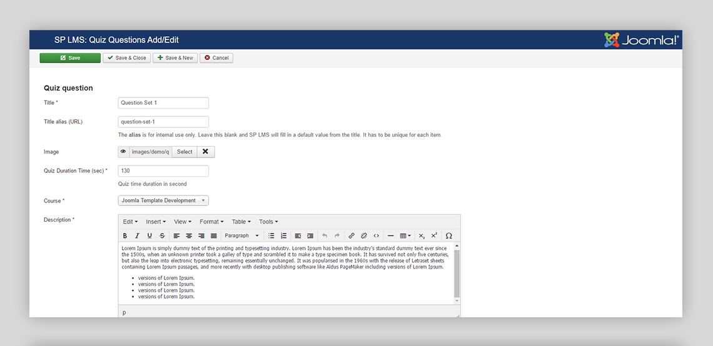
Task: Click the Quiz Duration Time field
Action: click(163, 171)
